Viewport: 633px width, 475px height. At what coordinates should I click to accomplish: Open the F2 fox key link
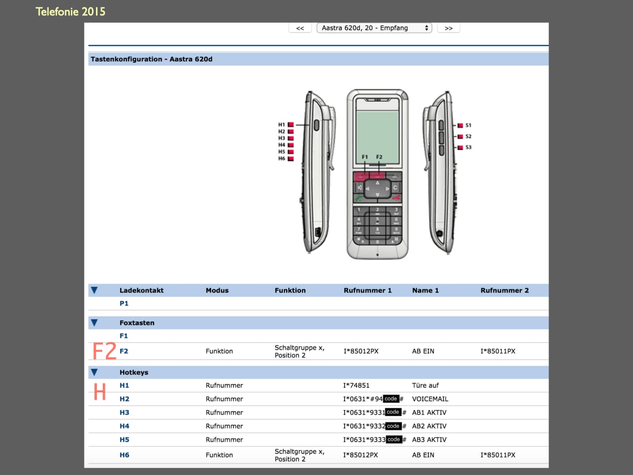click(124, 351)
